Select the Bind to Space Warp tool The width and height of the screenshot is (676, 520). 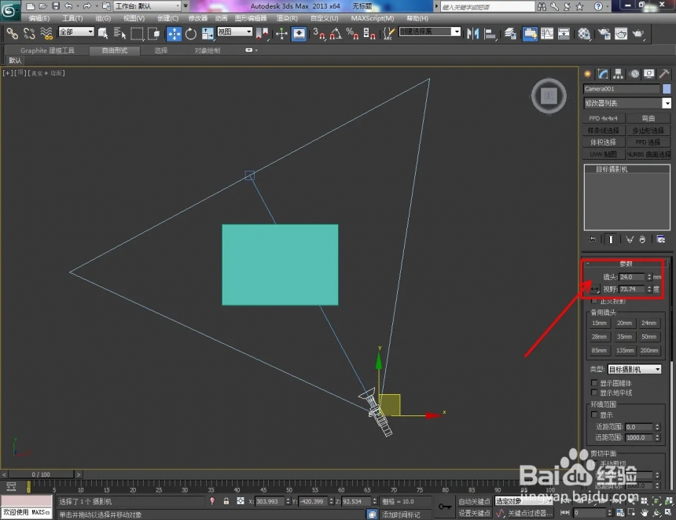(46, 33)
